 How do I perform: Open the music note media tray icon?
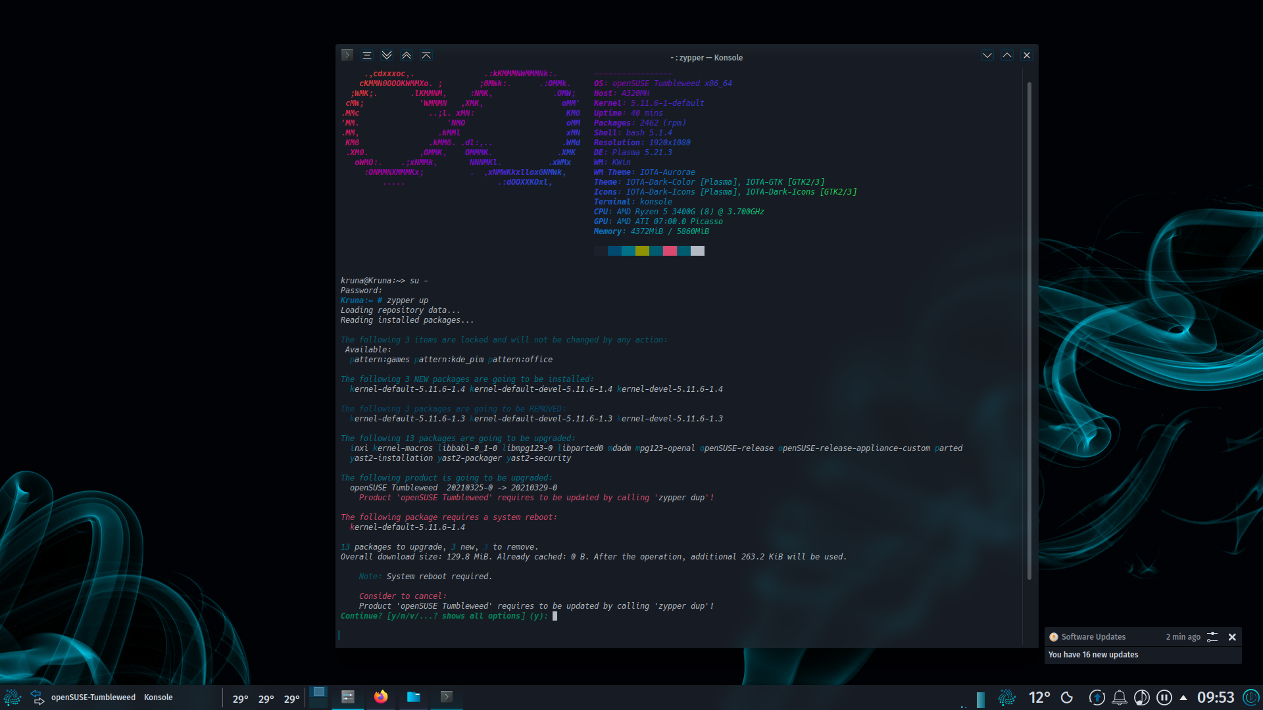[x=1142, y=698]
